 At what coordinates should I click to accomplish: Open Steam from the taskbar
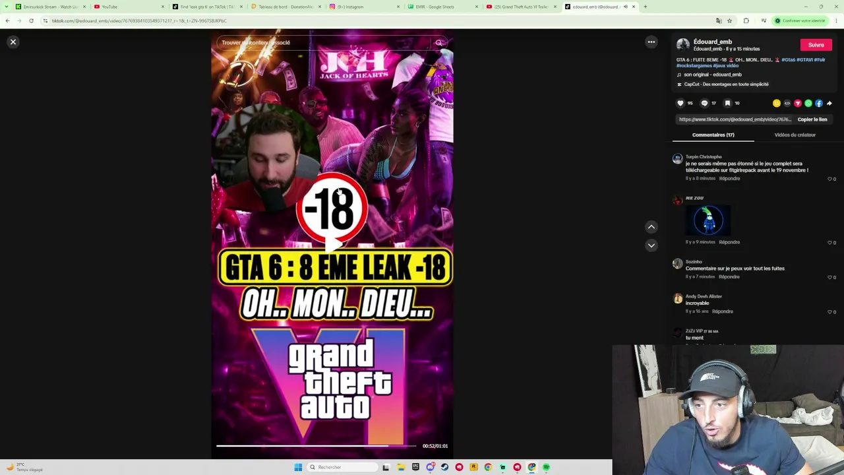pos(444,467)
